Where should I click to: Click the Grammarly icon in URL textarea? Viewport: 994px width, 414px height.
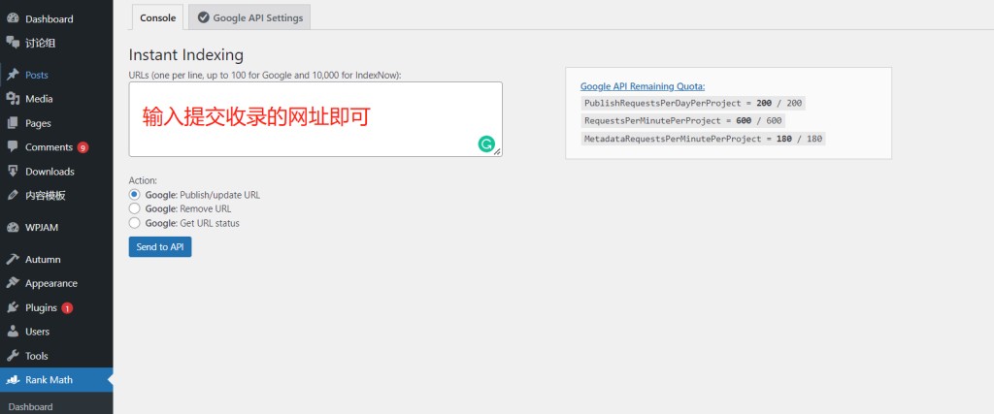click(x=486, y=144)
